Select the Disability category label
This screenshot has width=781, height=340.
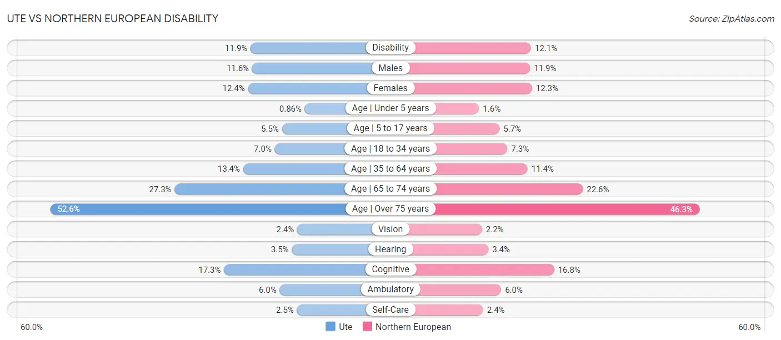pyautogui.click(x=390, y=48)
